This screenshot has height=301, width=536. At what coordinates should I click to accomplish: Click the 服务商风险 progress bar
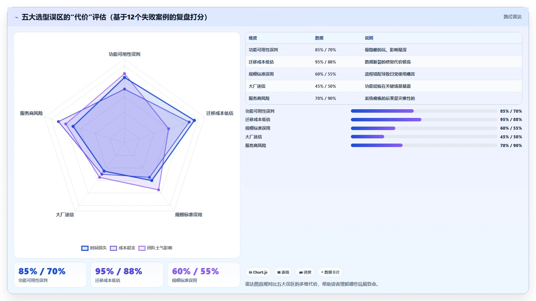coord(424,145)
